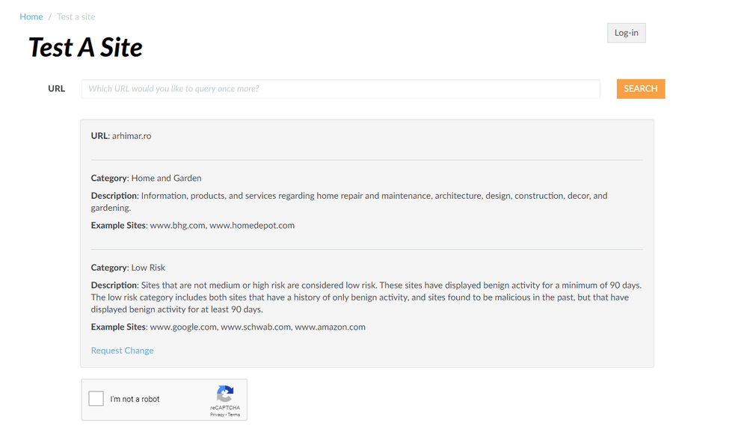
Task: Focus the URL query input field
Action: click(340, 89)
